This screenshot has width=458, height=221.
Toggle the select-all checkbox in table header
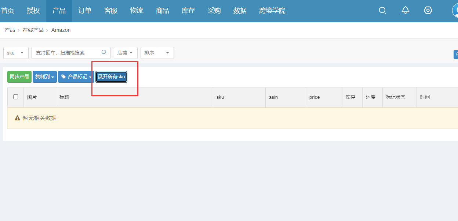pyautogui.click(x=15, y=97)
